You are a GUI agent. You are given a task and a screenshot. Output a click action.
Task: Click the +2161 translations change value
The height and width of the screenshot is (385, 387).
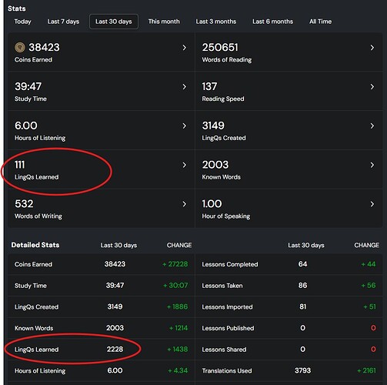[366, 370]
